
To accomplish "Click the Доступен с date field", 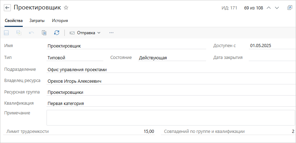I will [271, 46].
